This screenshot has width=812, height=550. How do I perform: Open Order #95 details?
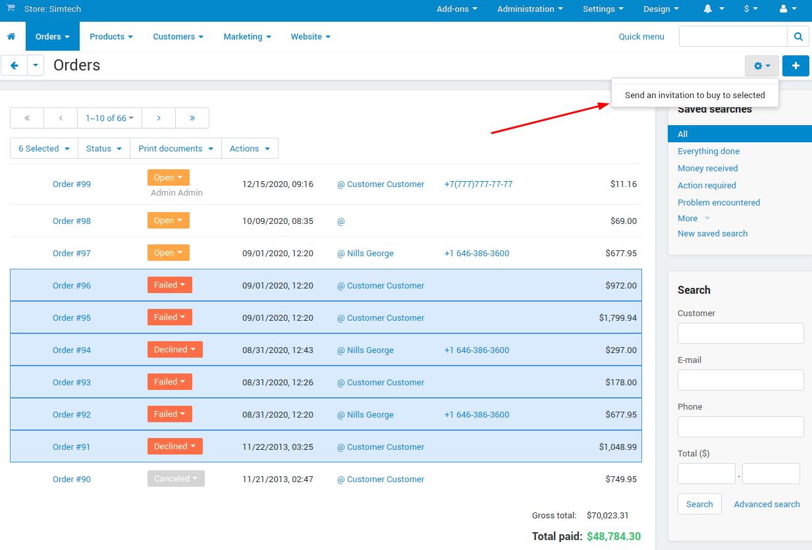click(72, 318)
